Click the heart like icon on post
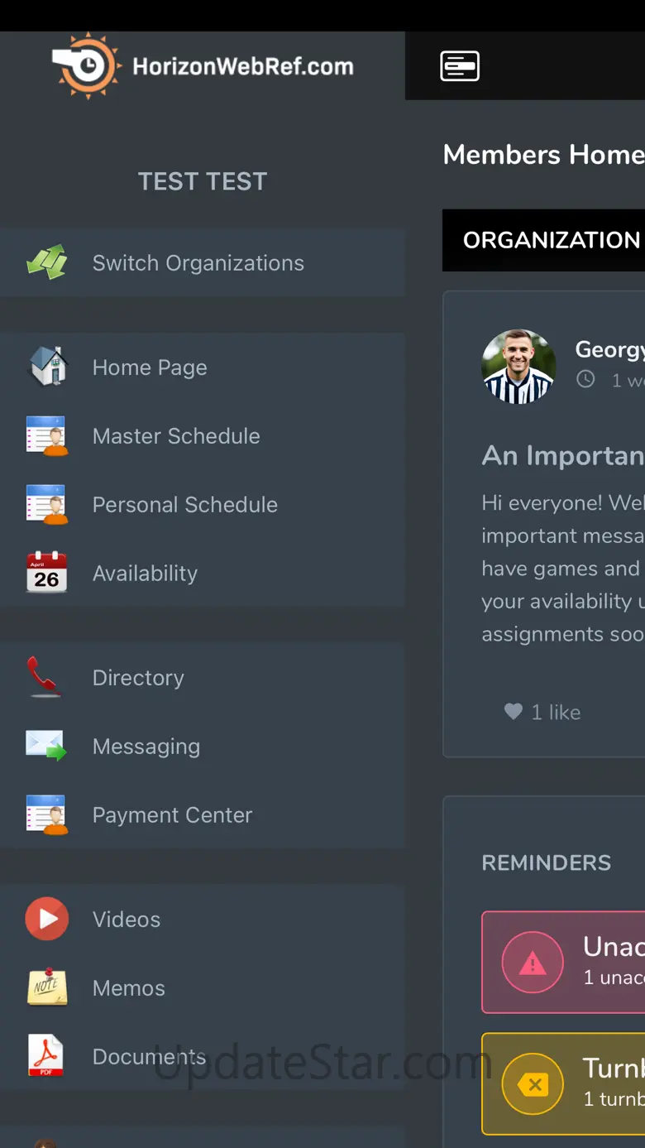 pos(514,712)
